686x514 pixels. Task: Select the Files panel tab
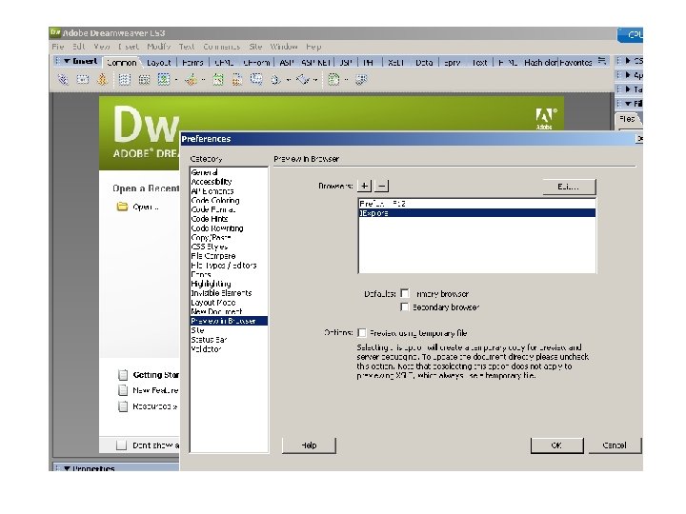tap(627, 119)
